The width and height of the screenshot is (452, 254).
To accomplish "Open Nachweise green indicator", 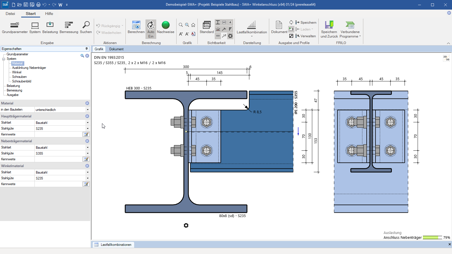I will click(x=166, y=28).
